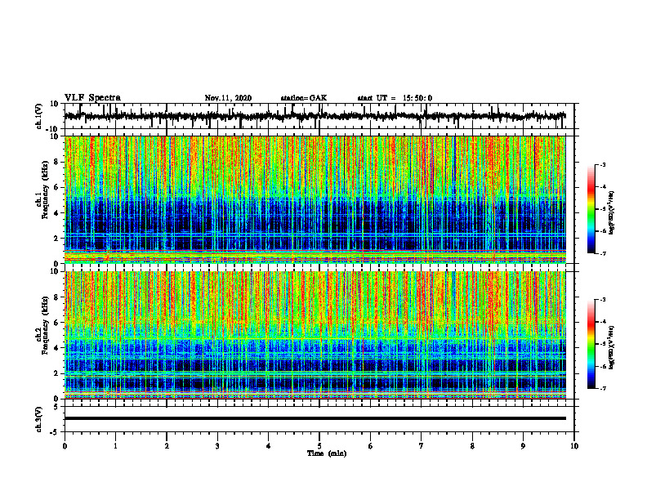Click the "ch.1(V)" axis label of the top panel
The height and width of the screenshot is (500, 647).
coord(39,116)
